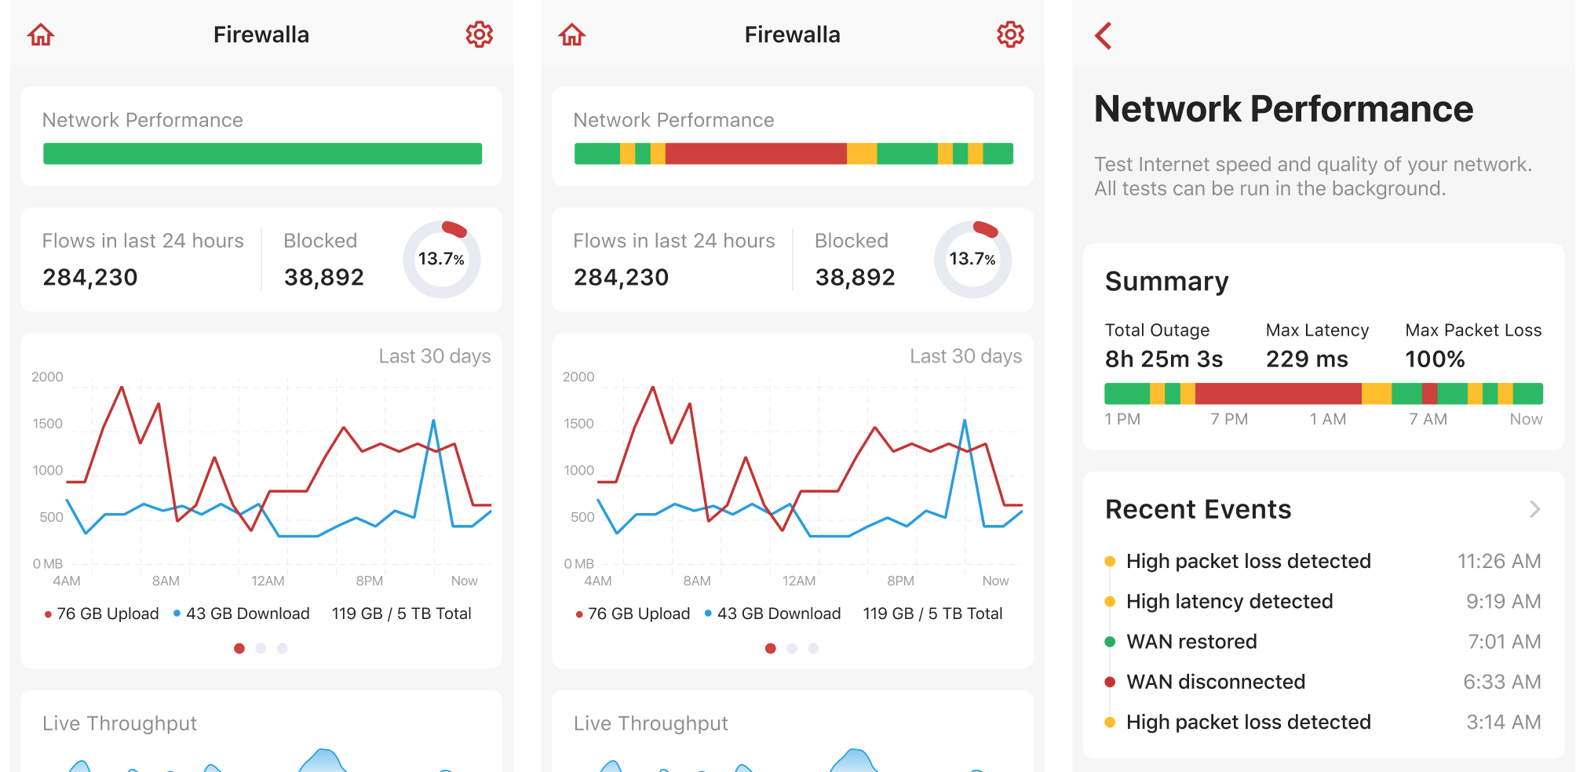Select third page dot under left chart
The image size is (1587, 772).
283,648
